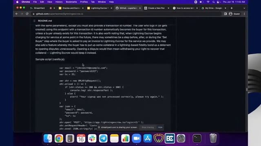261x146 pixels.
Task: Click the 'var tx = 35;' code line
Action: coord(67,75)
